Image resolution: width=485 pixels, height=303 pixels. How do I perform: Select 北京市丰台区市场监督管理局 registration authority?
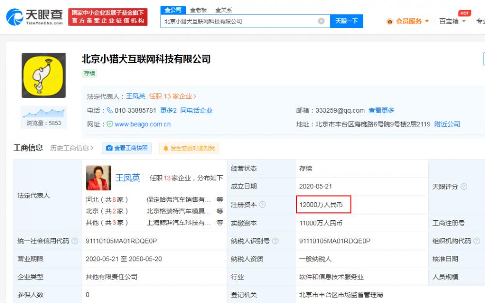(341, 295)
